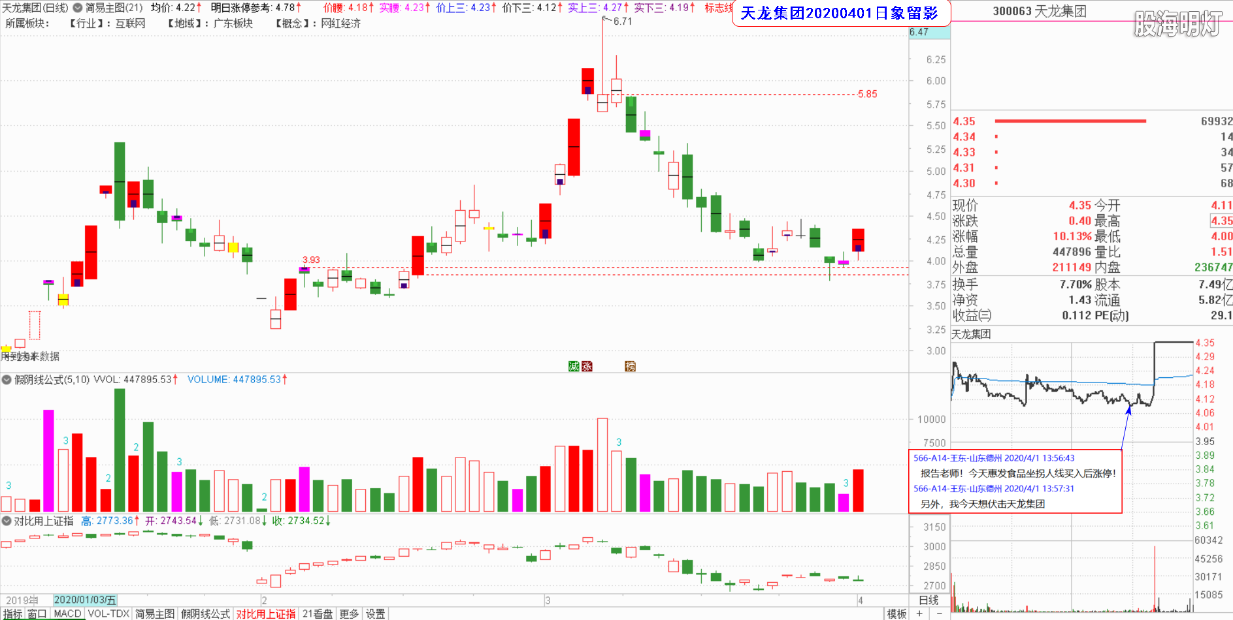Screen dimensions: 1233x620
Task: Open the 对比用上证指 panel menu circle icon
Action: click(x=7, y=521)
